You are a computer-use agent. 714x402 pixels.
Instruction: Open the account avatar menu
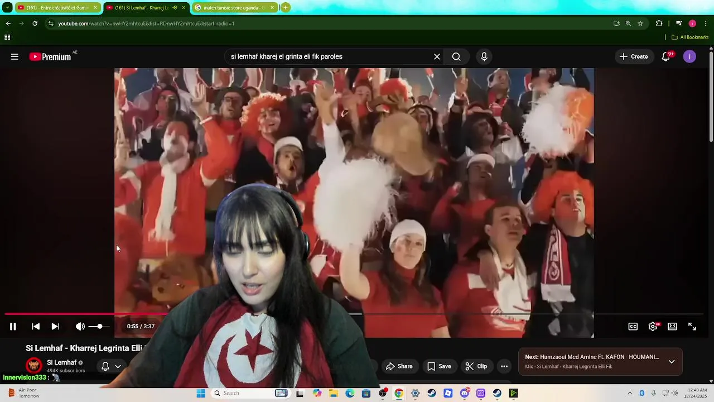click(689, 56)
